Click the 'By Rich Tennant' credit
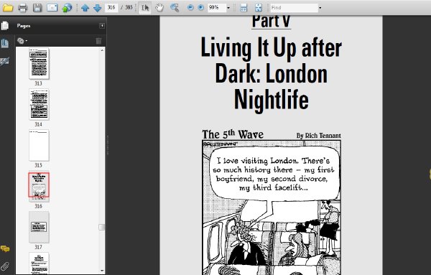 click(318, 136)
